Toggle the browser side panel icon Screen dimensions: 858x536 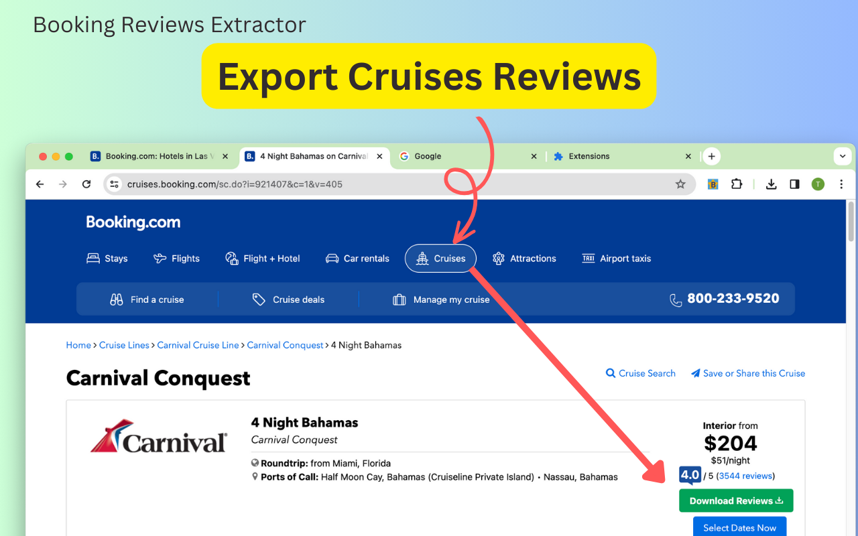pyautogui.click(x=794, y=184)
